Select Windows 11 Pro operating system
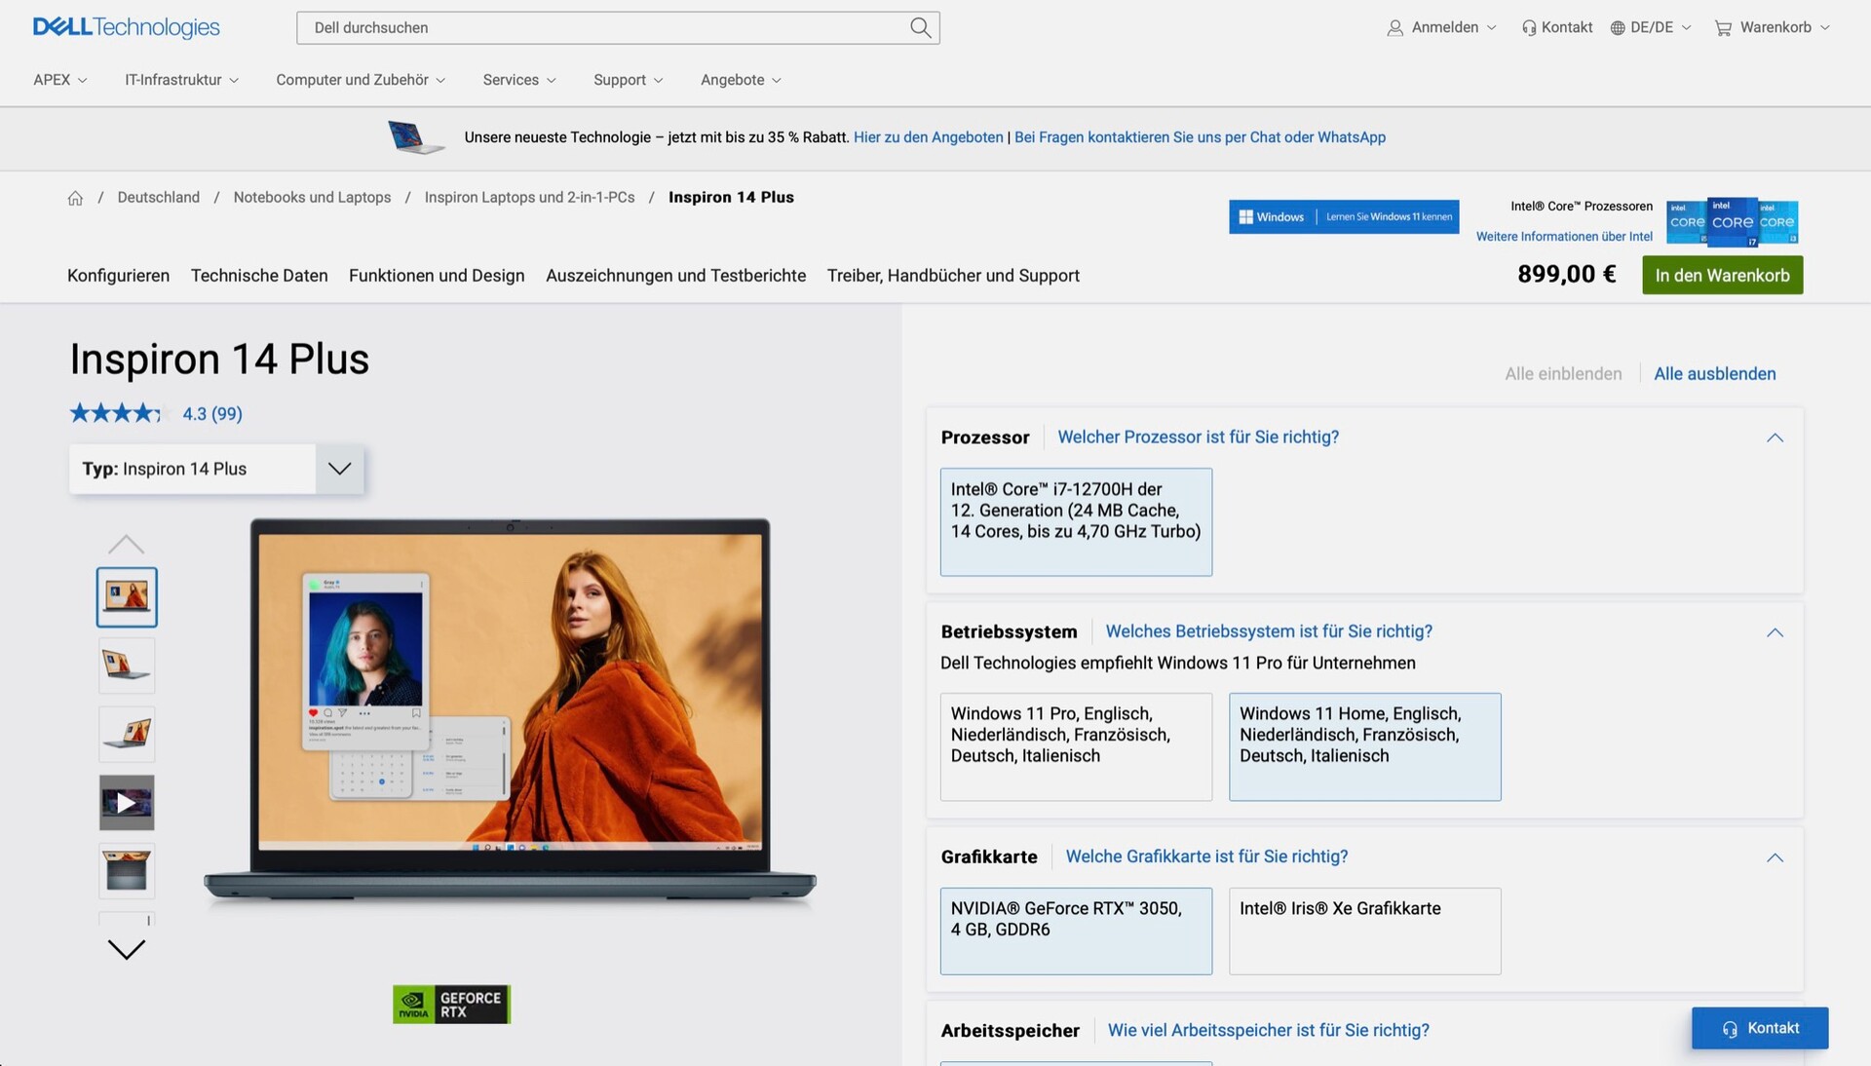 pos(1076,746)
